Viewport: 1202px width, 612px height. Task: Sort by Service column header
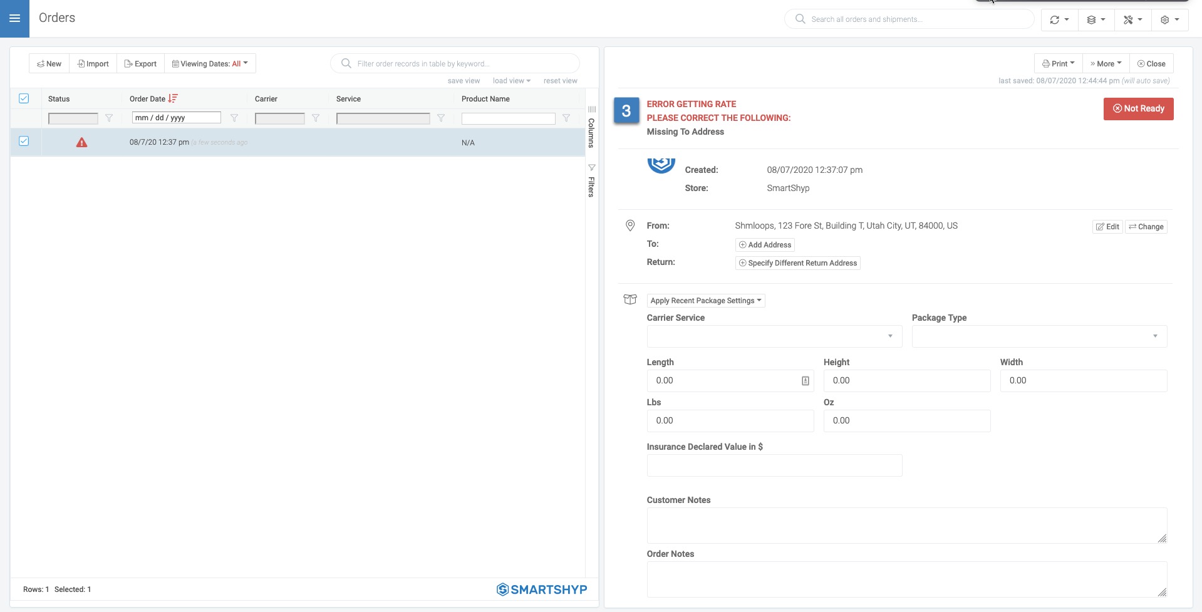coord(348,99)
